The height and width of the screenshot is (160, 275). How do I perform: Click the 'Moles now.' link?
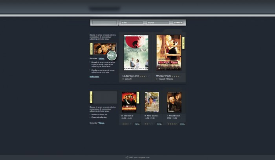(94, 76)
